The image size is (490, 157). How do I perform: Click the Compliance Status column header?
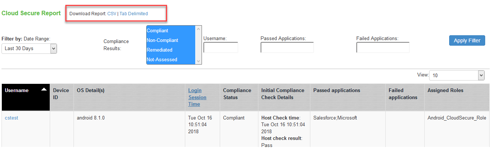237,94
